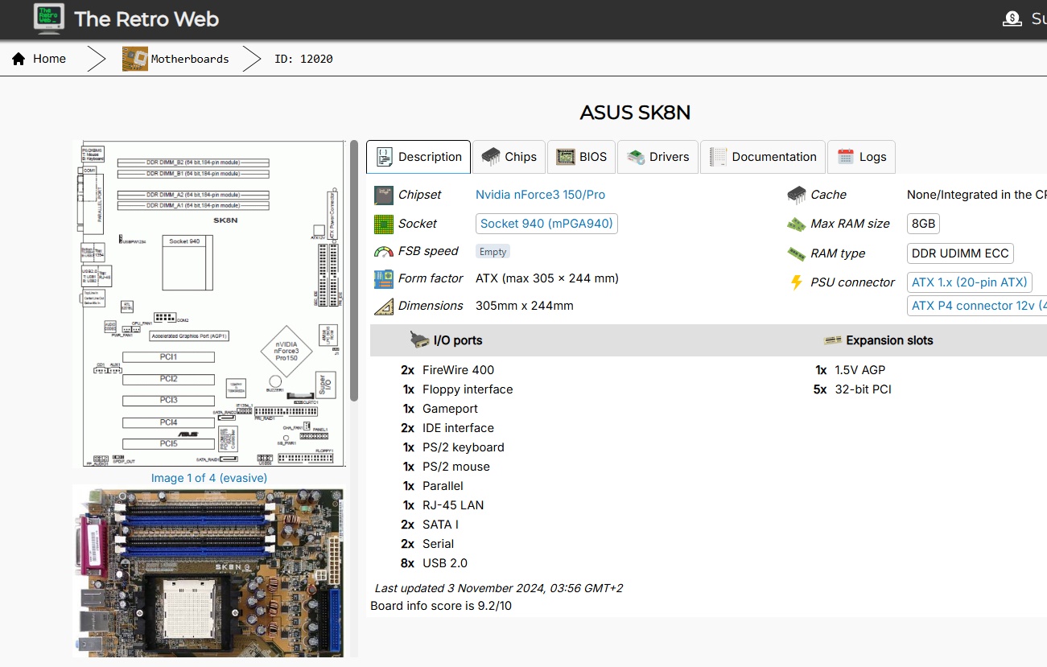Click the 305mm x 244mm dimensions value
The height and width of the screenshot is (667, 1047).
tap(524, 306)
